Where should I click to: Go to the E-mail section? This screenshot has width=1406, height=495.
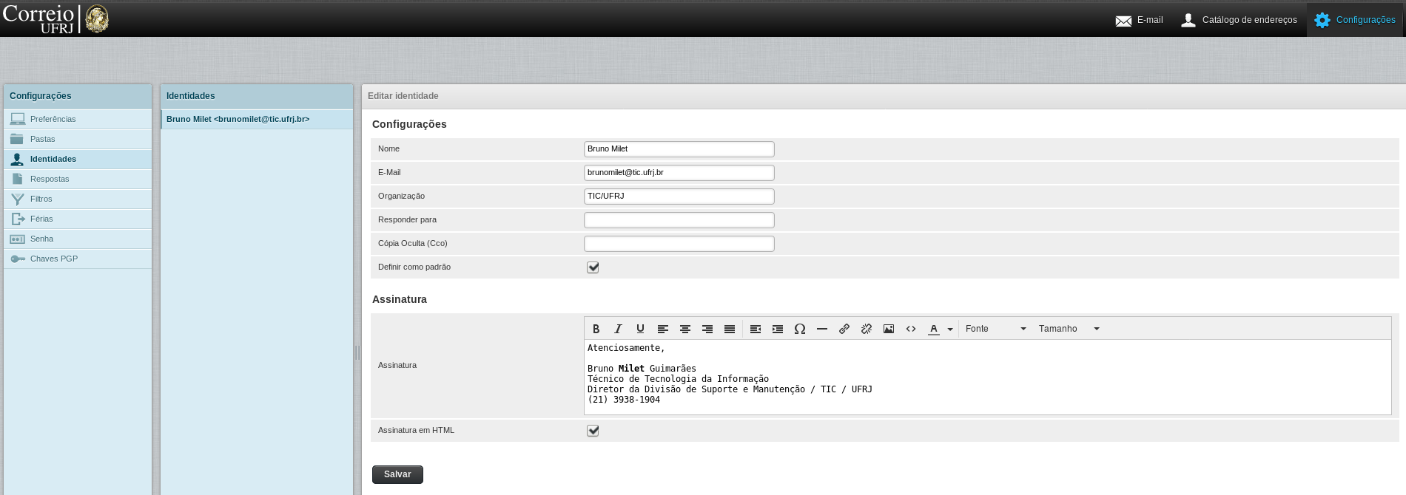coord(1139,20)
